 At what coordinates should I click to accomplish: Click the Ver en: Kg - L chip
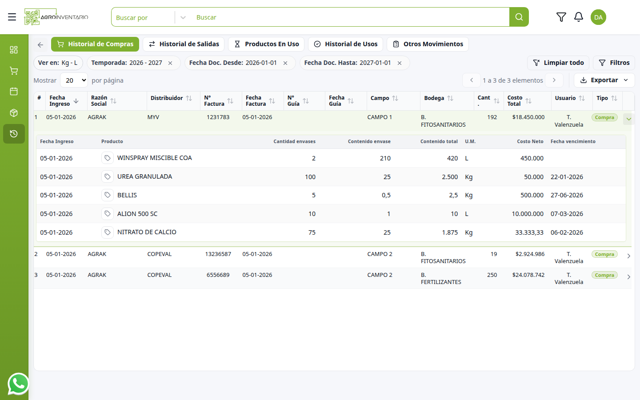58,63
